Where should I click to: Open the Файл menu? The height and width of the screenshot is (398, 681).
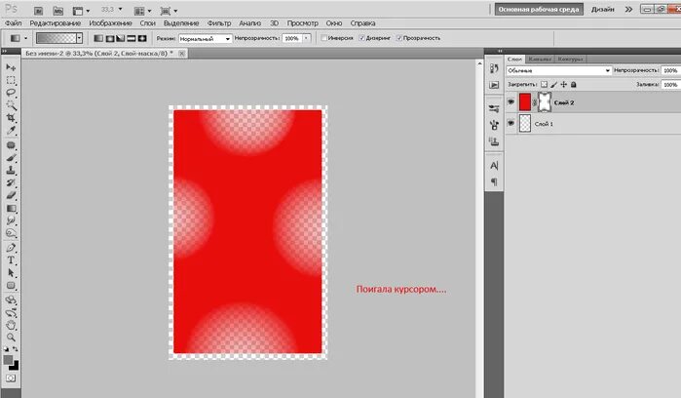point(14,23)
